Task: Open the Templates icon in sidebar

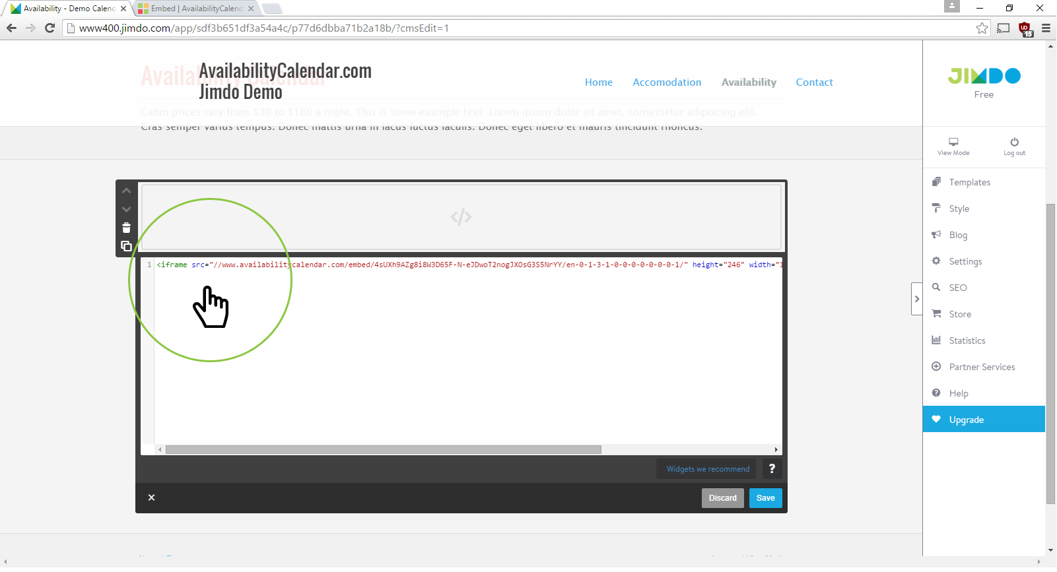Action: coord(936,181)
